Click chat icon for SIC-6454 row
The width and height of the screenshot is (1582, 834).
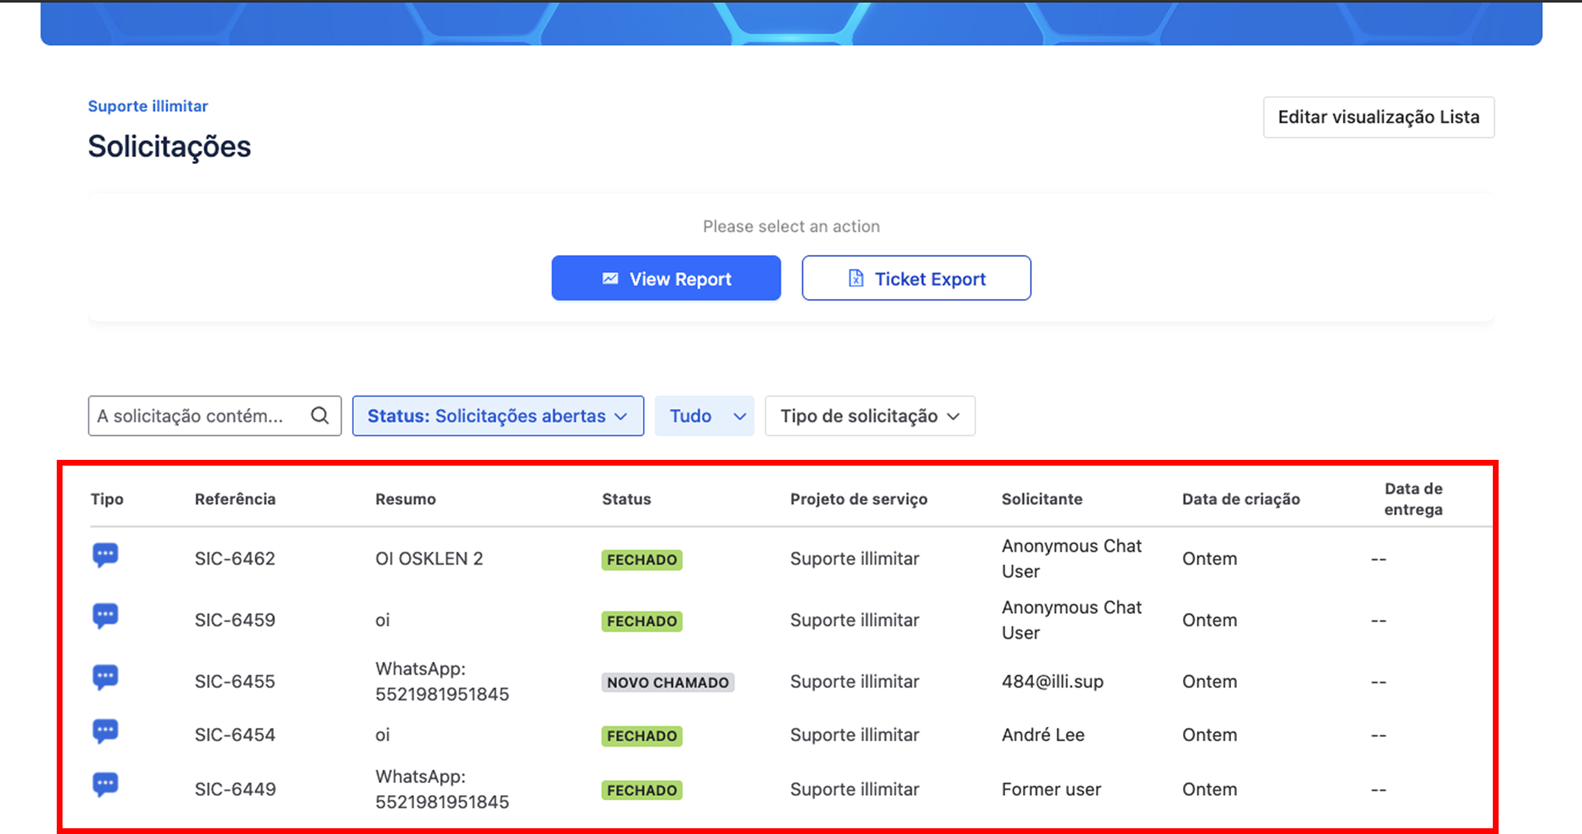105,731
